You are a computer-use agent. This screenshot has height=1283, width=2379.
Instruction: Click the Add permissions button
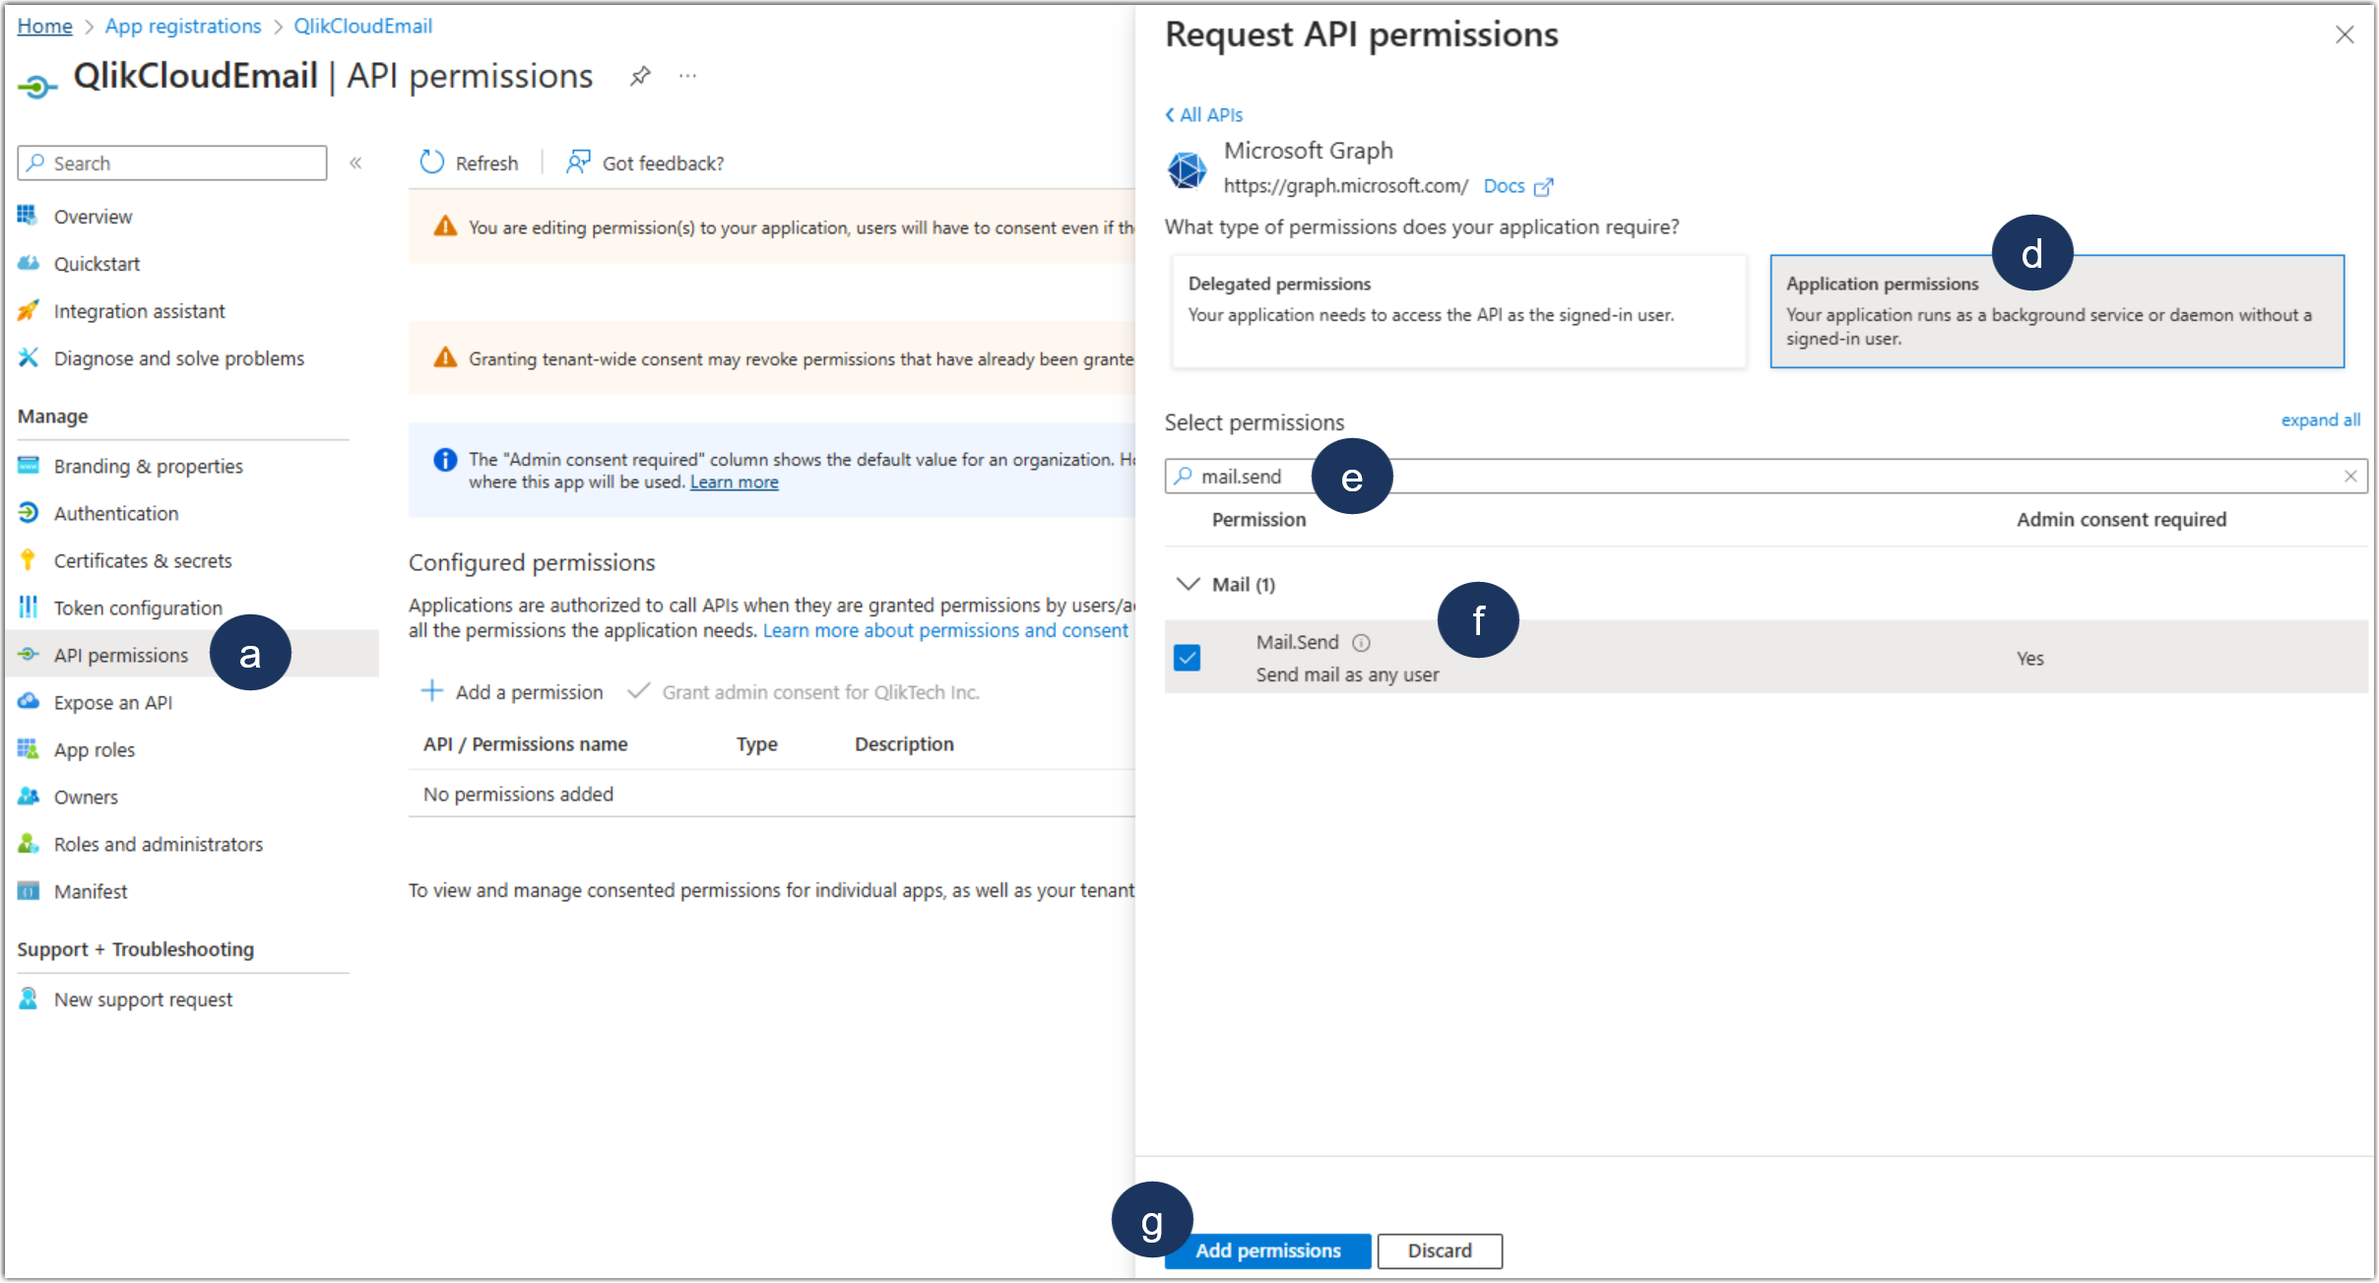(x=1267, y=1251)
